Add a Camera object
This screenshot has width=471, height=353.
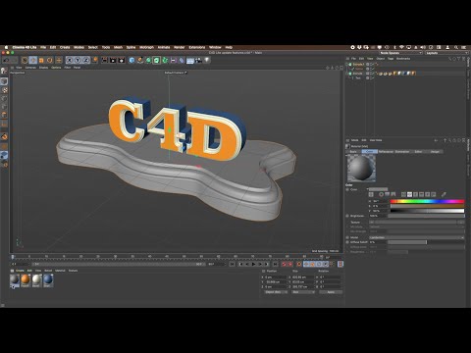coord(198,60)
